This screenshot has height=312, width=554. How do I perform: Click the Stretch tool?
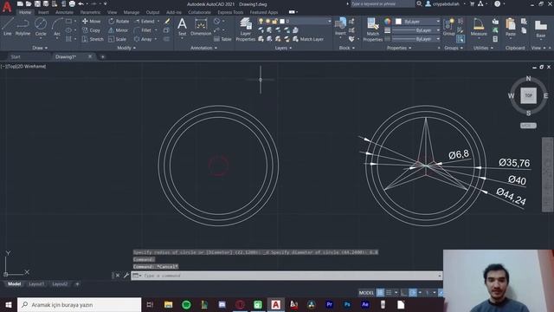93,39
